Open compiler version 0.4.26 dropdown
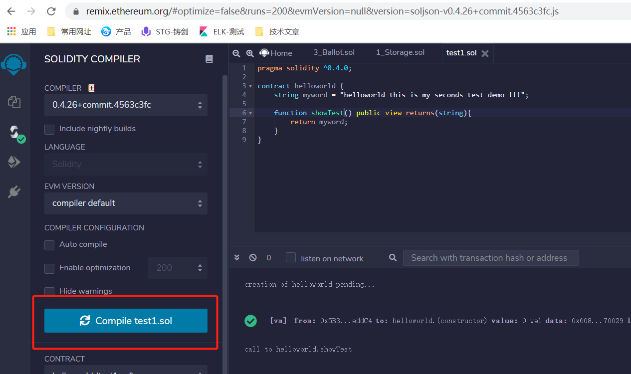 (126, 105)
